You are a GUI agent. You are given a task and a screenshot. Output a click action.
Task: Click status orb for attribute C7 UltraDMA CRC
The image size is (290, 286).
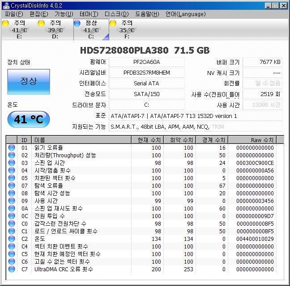click(12, 269)
